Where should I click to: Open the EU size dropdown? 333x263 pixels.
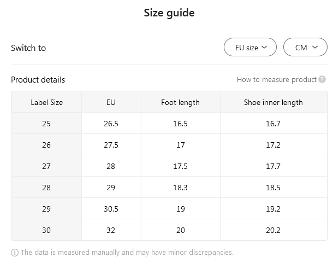tap(250, 48)
